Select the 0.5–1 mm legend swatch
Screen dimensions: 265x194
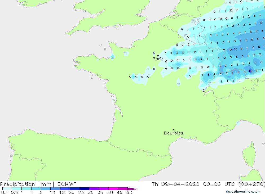pos(17,189)
